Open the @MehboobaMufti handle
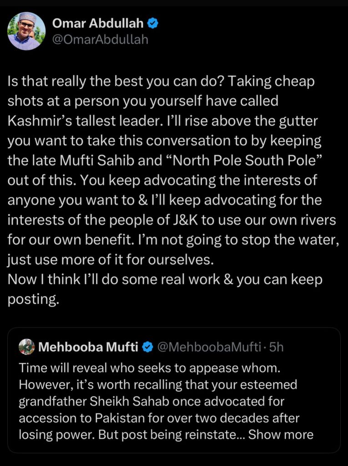The width and height of the screenshot is (348, 466). [x=209, y=347]
